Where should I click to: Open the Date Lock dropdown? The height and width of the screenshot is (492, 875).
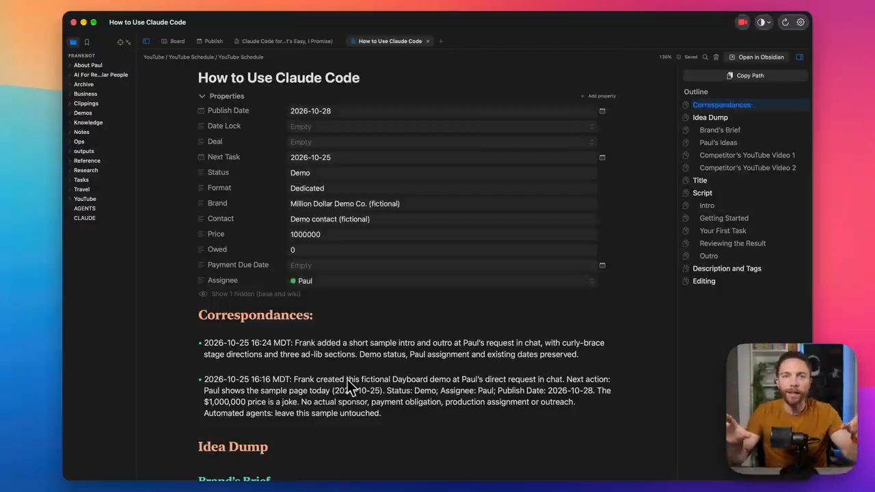point(443,126)
